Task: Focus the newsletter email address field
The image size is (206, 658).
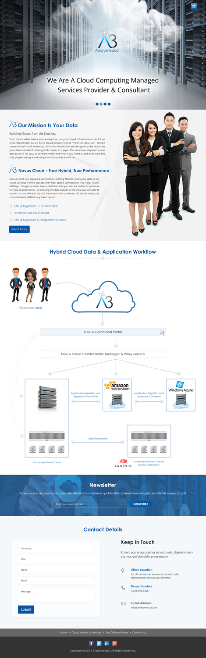Action: [x=89, y=504]
